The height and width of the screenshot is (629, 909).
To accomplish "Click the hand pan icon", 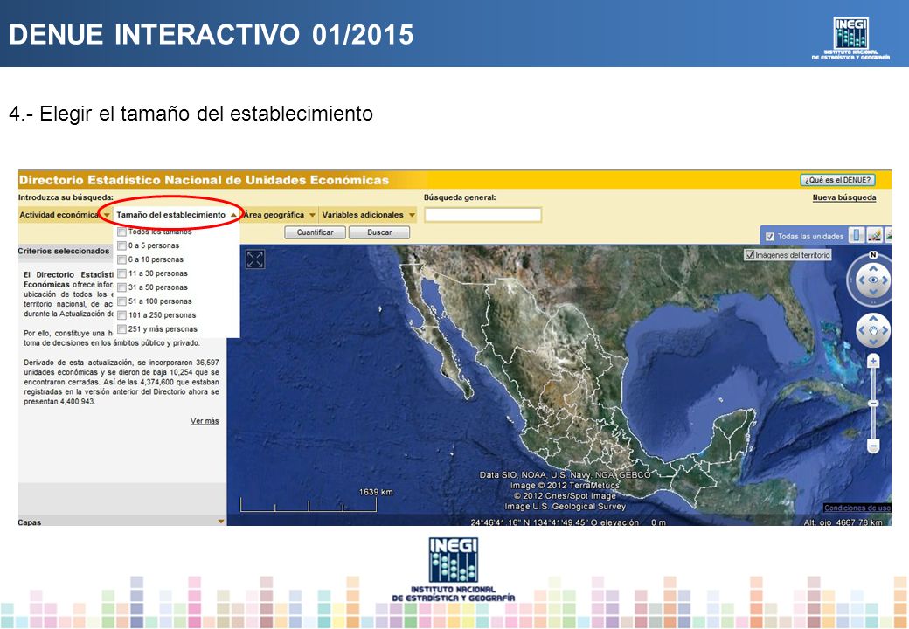I will click(873, 331).
